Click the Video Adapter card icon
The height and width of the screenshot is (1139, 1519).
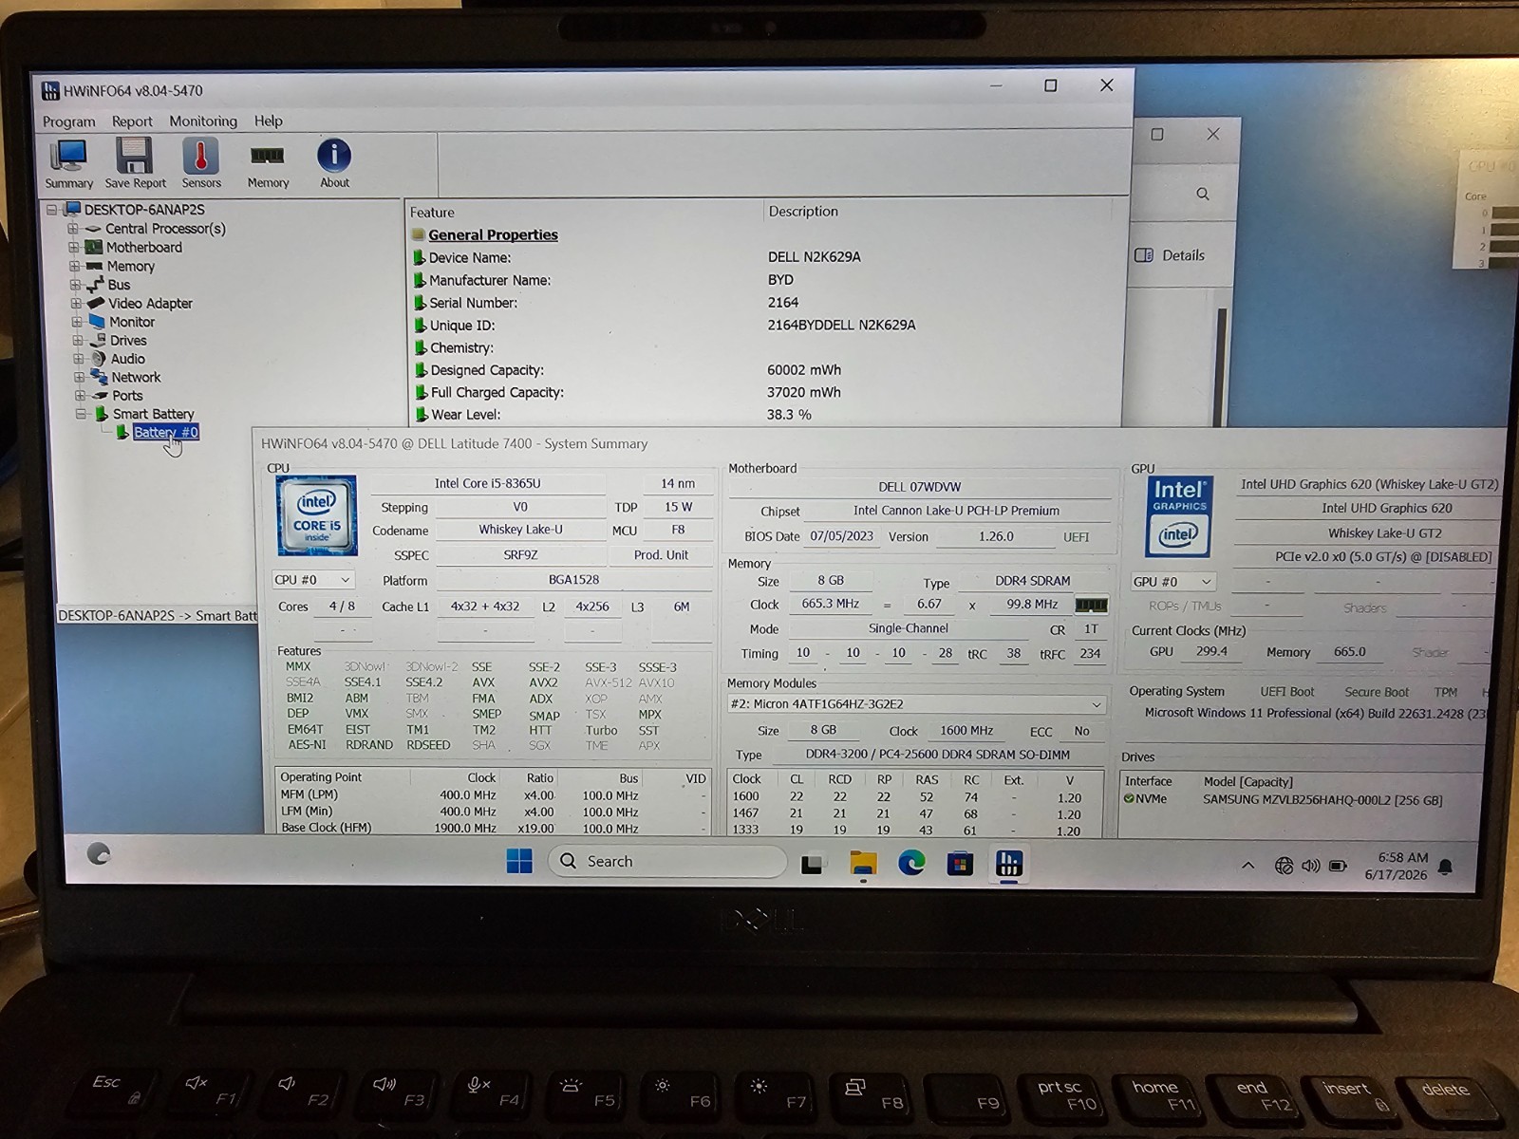coord(95,304)
